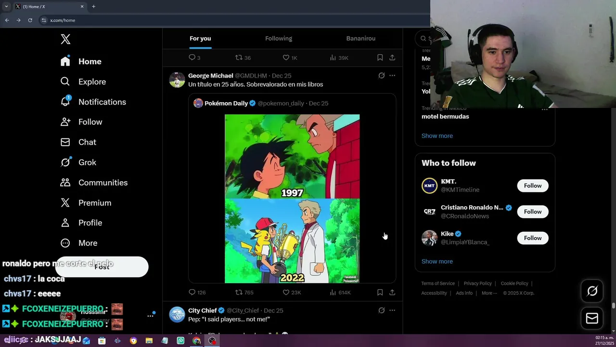Click the browser Forward arrow
The image size is (616, 347).
pyautogui.click(x=18, y=20)
